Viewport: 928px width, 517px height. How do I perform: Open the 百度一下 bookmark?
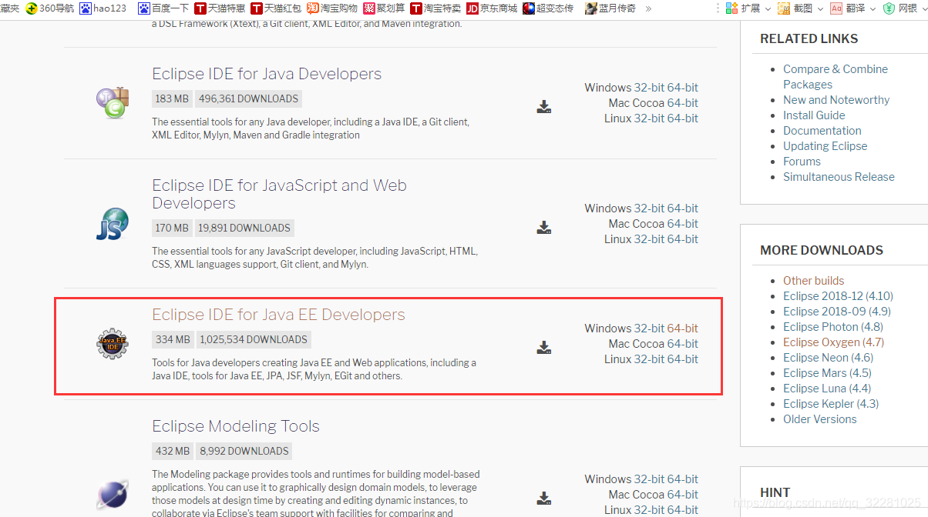coord(163,8)
